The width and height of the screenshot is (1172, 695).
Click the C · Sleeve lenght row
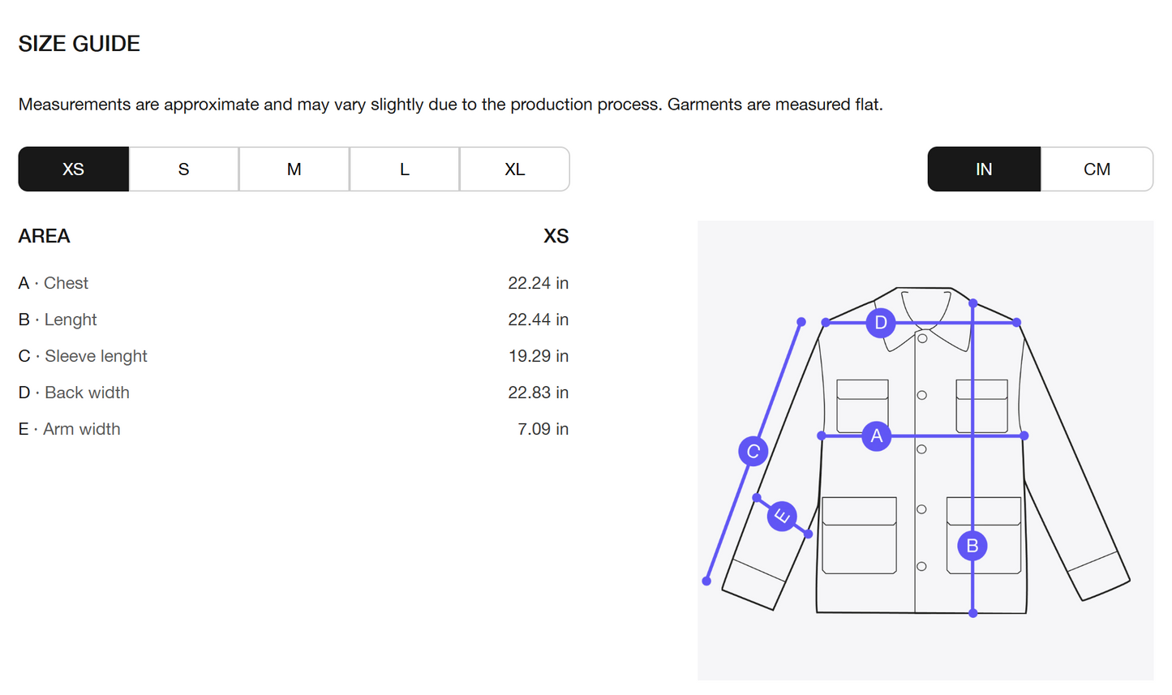(294, 356)
